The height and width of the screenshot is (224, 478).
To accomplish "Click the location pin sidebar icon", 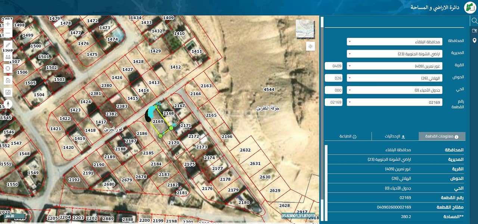I will 474,40.
